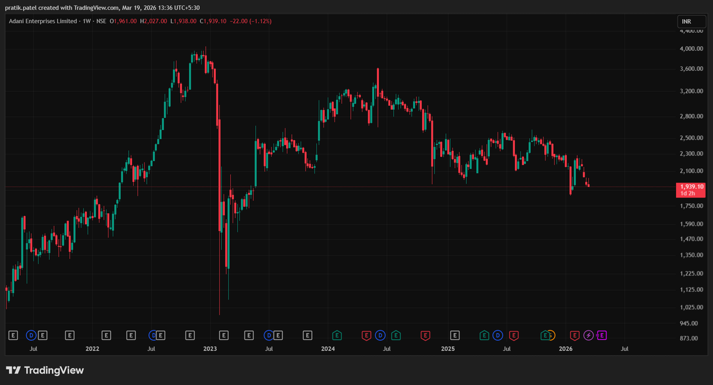Click the leftmost gray earnings E marker
This screenshot has height=385, width=713.
13,336
